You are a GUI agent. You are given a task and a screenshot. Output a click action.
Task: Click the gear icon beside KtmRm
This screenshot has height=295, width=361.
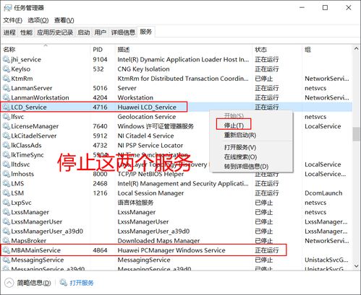(x=7, y=79)
